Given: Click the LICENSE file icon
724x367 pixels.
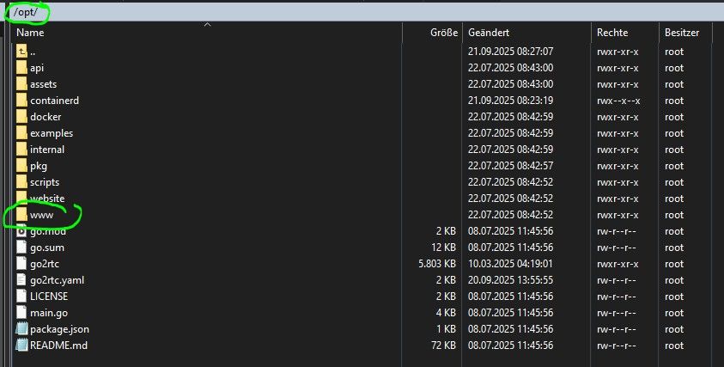Looking at the screenshot, I should tap(21, 297).
